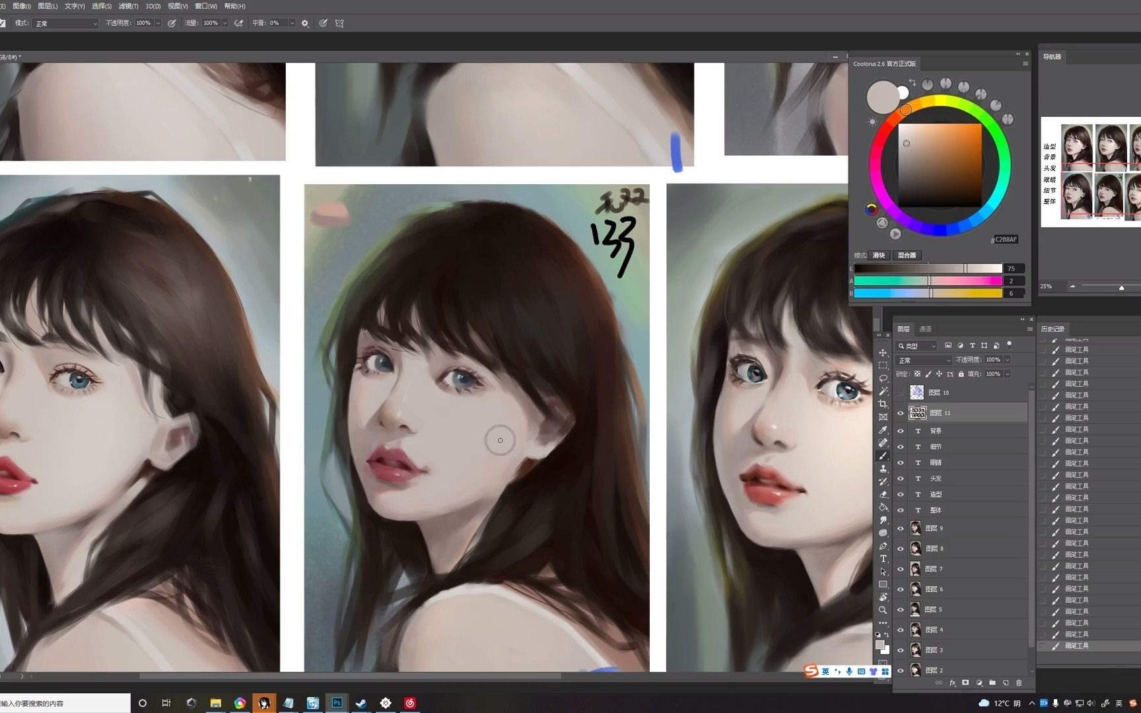Select the Rectangle shape tool

(883, 584)
